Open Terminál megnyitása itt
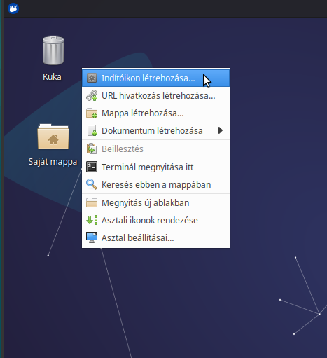Image resolution: width=327 pixels, height=358 pixels. click(155, 167)
